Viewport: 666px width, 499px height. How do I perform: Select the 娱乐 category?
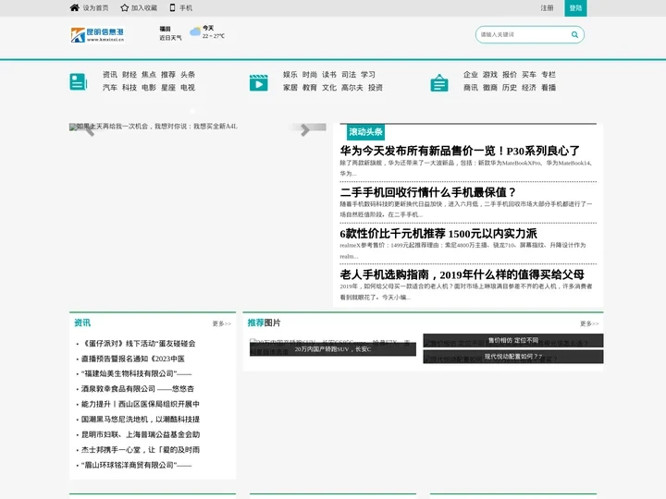pyautogui.click(x=290, y=75)
